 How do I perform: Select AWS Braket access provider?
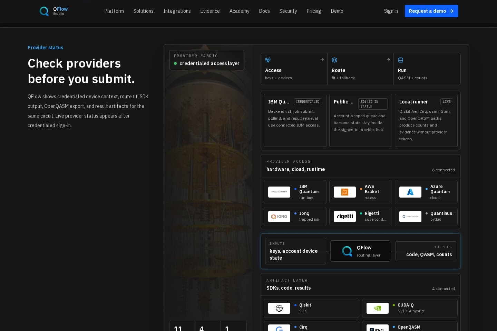pos(361,192)
